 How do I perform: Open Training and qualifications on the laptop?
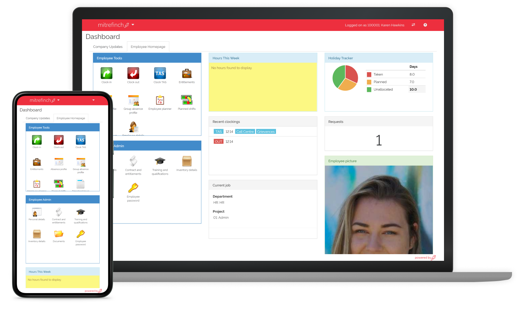click(x=160, y=161)
